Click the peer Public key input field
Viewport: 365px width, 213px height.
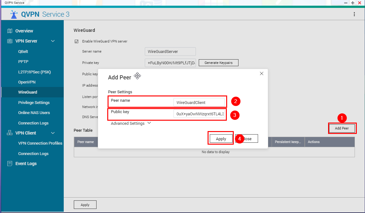[199, 114]
